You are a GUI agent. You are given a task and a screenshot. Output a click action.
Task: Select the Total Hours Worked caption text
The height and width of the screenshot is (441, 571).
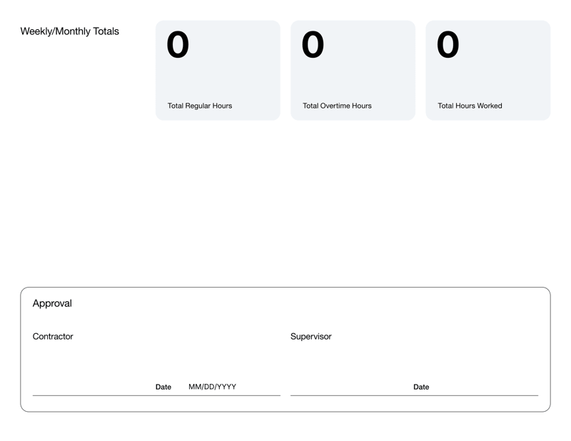470,106
